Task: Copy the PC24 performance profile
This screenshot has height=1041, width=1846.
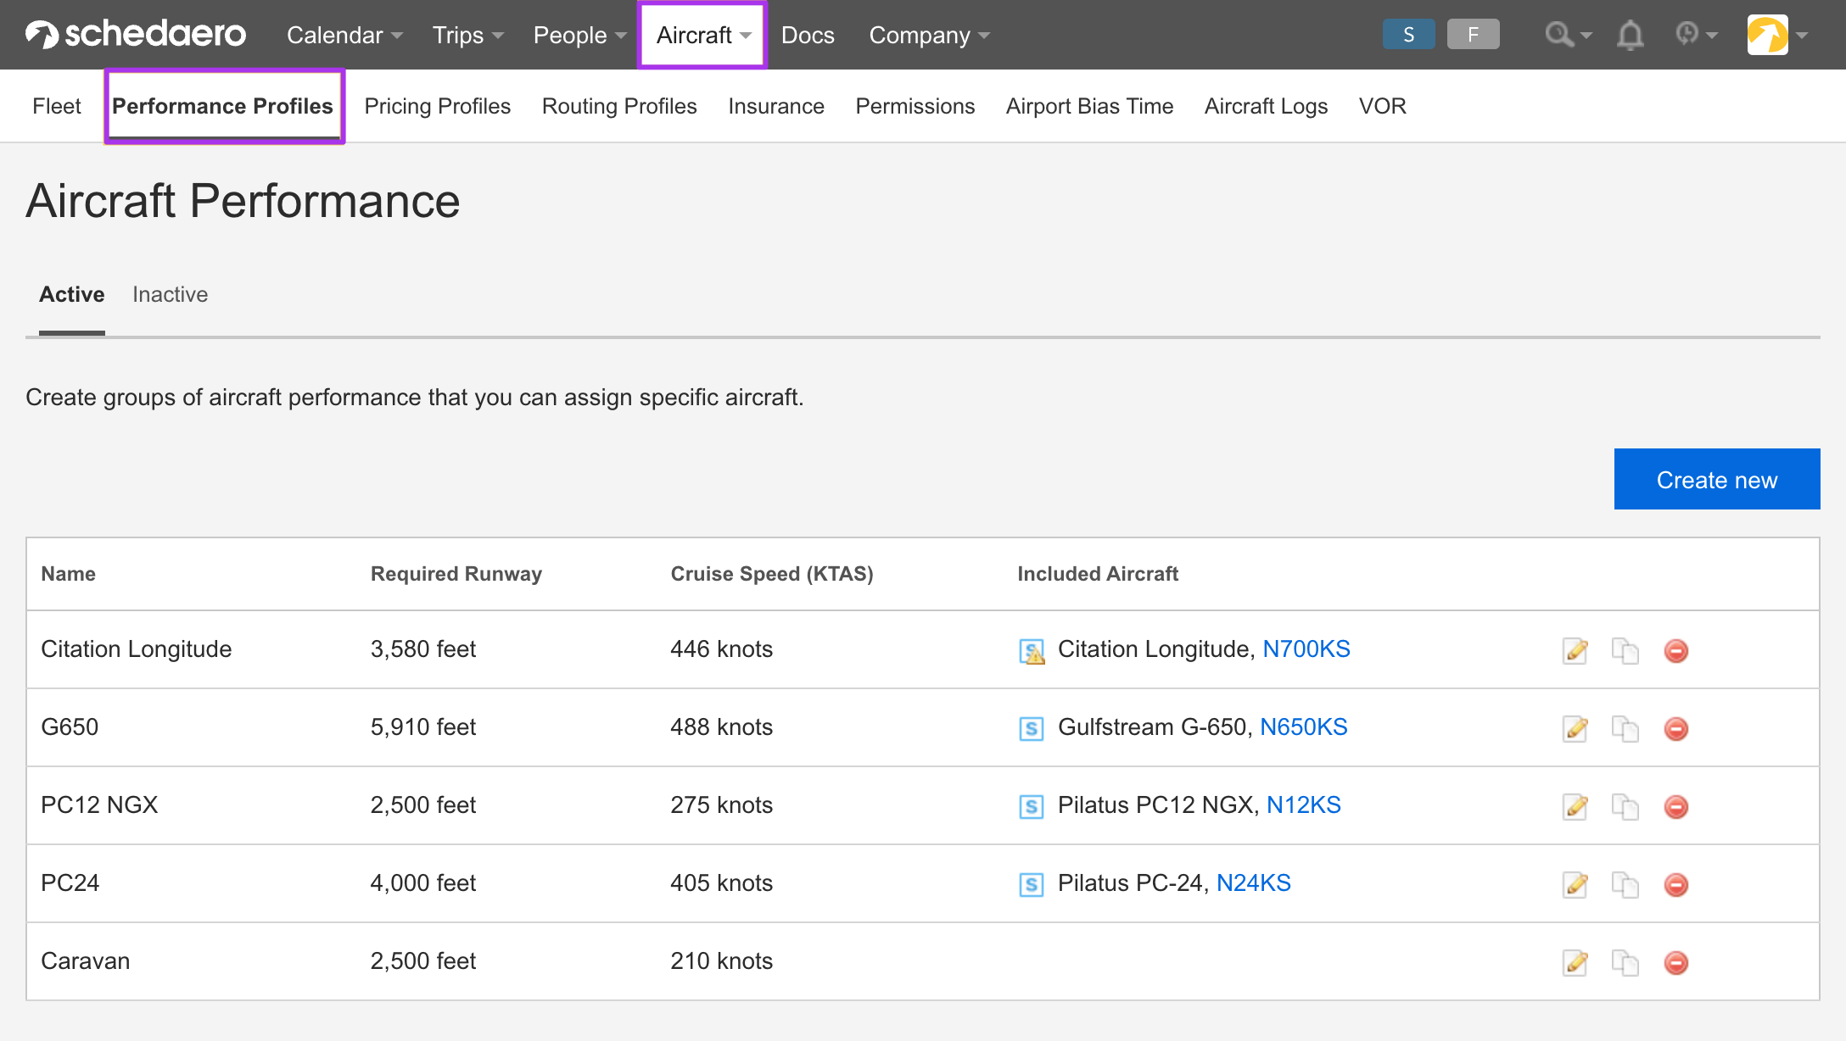Action: [1625, 884]
